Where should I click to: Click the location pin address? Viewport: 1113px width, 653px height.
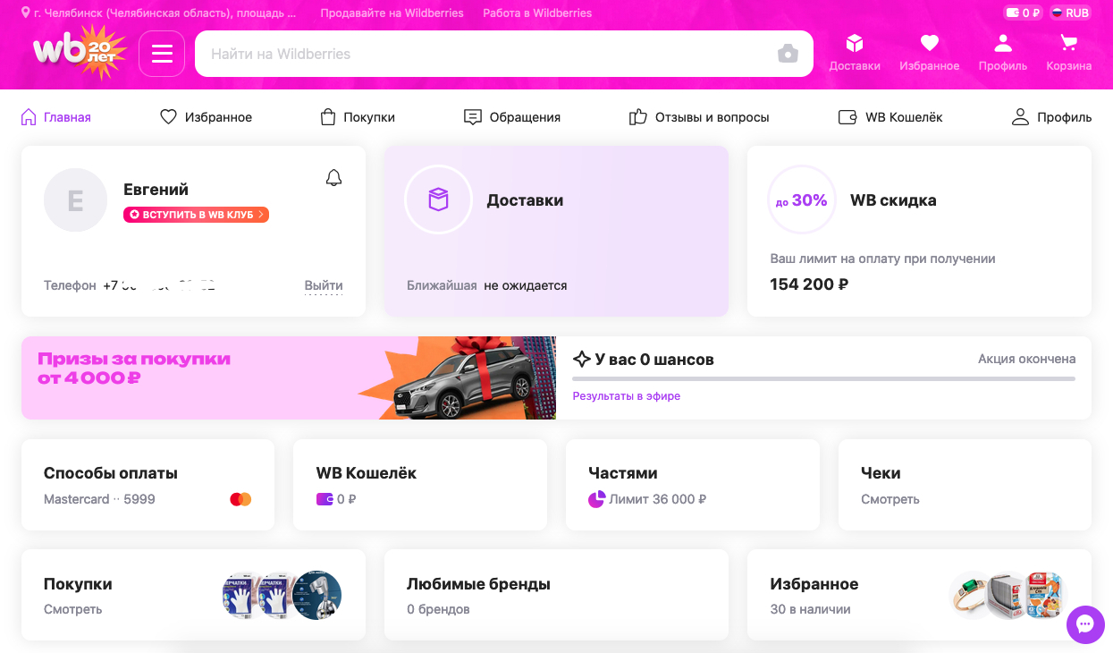(x=158, y=13)
